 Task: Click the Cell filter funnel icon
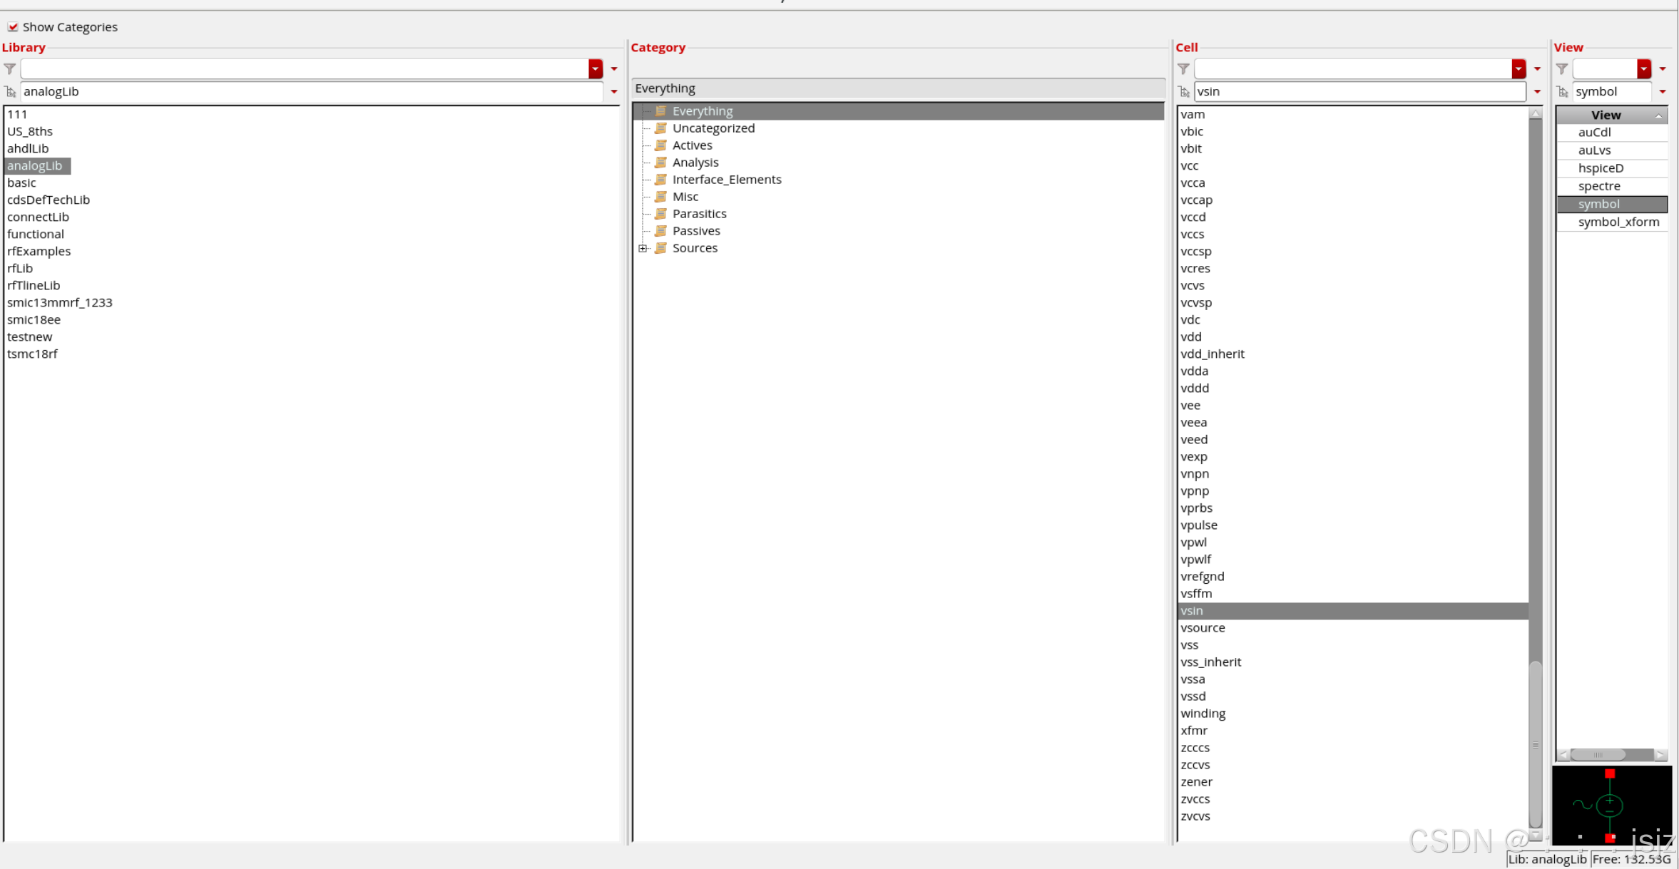coord(1183,69)
